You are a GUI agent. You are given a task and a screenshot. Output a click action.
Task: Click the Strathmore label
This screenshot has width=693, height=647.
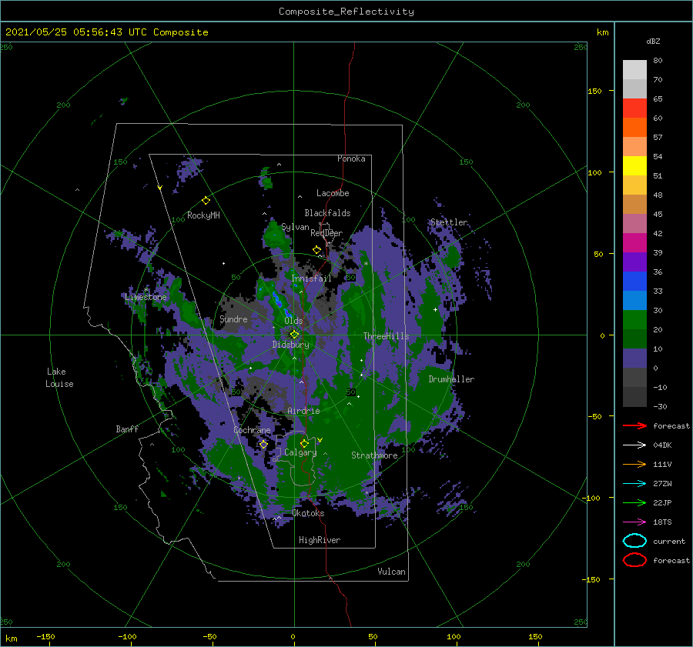pyautogui.click(x=374, y=455)
